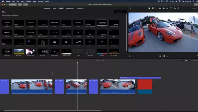The image size is (198, 112).
Task: Open the Apple menu
Action: coord(3,1)
